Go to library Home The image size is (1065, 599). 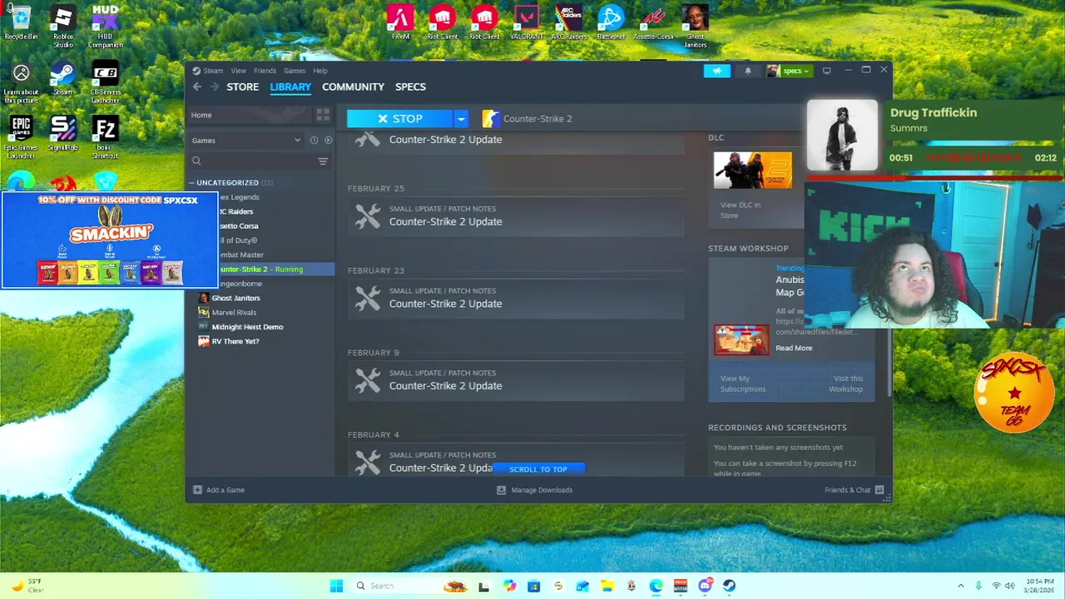pos(250,115)
